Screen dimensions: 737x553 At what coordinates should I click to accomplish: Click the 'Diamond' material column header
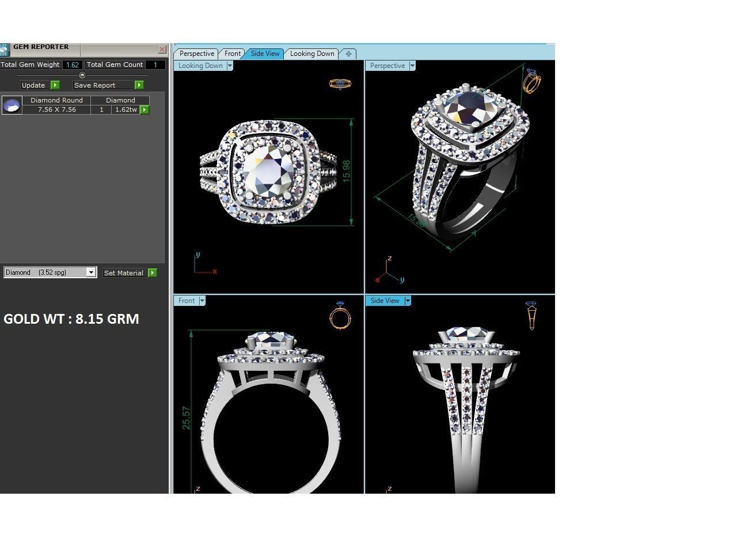(120, 100)
